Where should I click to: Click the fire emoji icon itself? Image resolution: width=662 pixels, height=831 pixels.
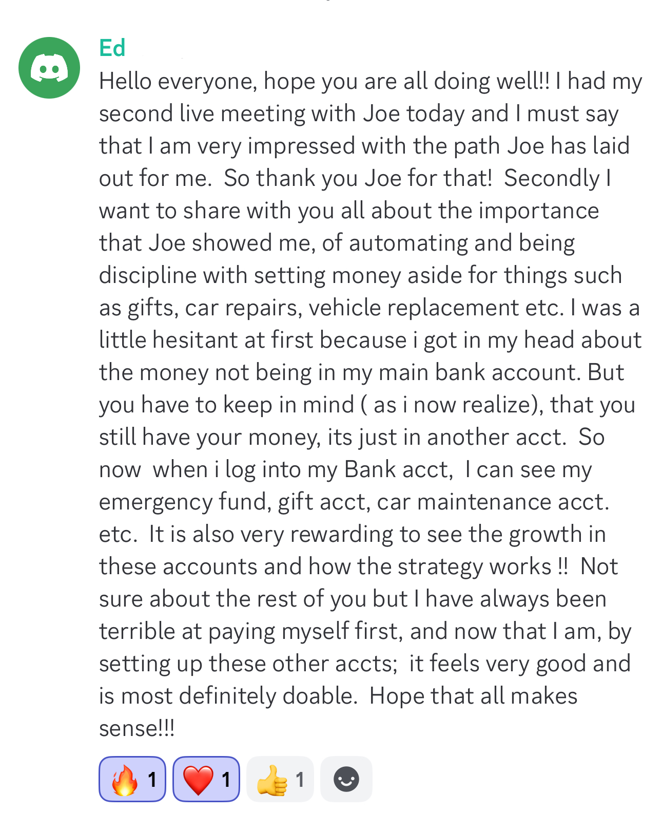(x=124, y=780)
